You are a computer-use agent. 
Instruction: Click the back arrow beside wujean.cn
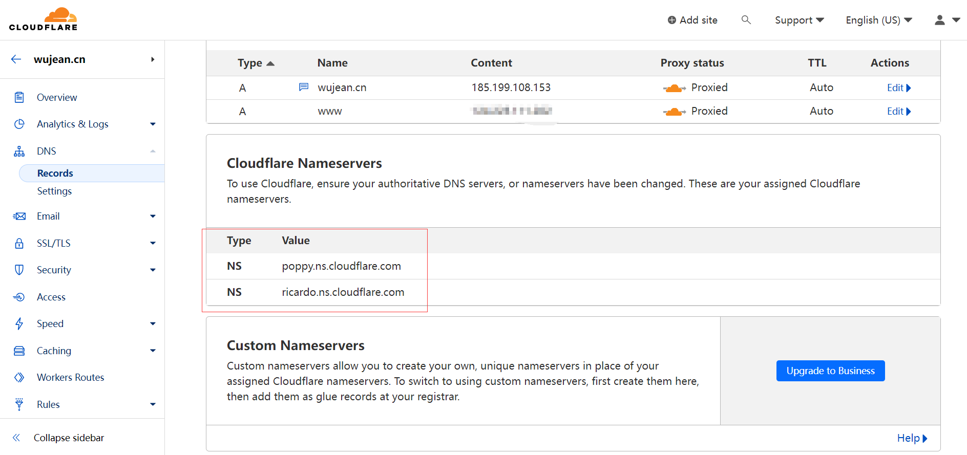16,59
